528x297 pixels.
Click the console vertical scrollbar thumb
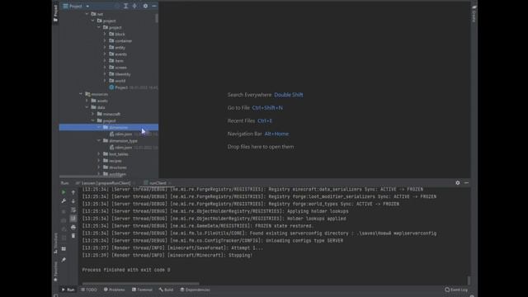469,280
